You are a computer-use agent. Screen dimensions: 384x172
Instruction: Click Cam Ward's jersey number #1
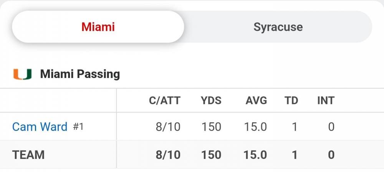pos(78,127)
